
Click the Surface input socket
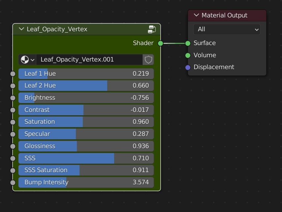(x=188, y=43)
